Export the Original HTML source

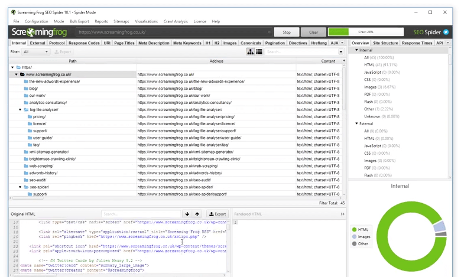tap(217, 214)
